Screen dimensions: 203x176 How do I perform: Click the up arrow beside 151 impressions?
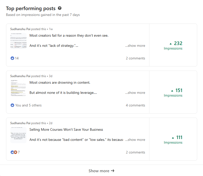point(172,91)
